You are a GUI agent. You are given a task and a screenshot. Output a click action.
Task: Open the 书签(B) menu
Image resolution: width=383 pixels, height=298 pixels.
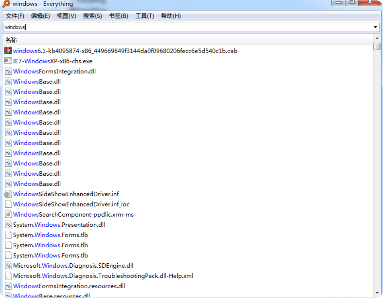point(118,16)
